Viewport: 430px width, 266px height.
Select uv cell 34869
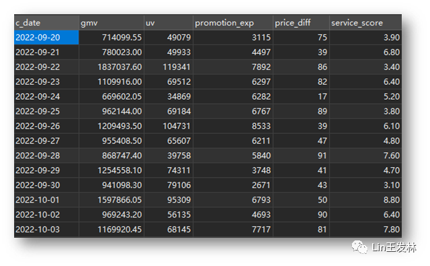pos(169,96)
